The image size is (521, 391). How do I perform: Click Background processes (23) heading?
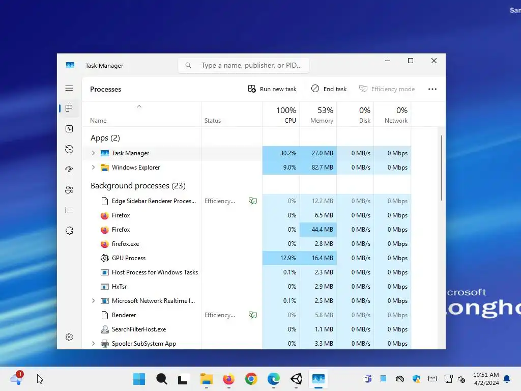click(x=138, y=185)
